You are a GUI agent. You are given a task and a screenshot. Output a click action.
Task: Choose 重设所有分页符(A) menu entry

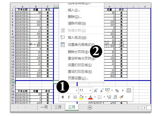pos(82,59)
